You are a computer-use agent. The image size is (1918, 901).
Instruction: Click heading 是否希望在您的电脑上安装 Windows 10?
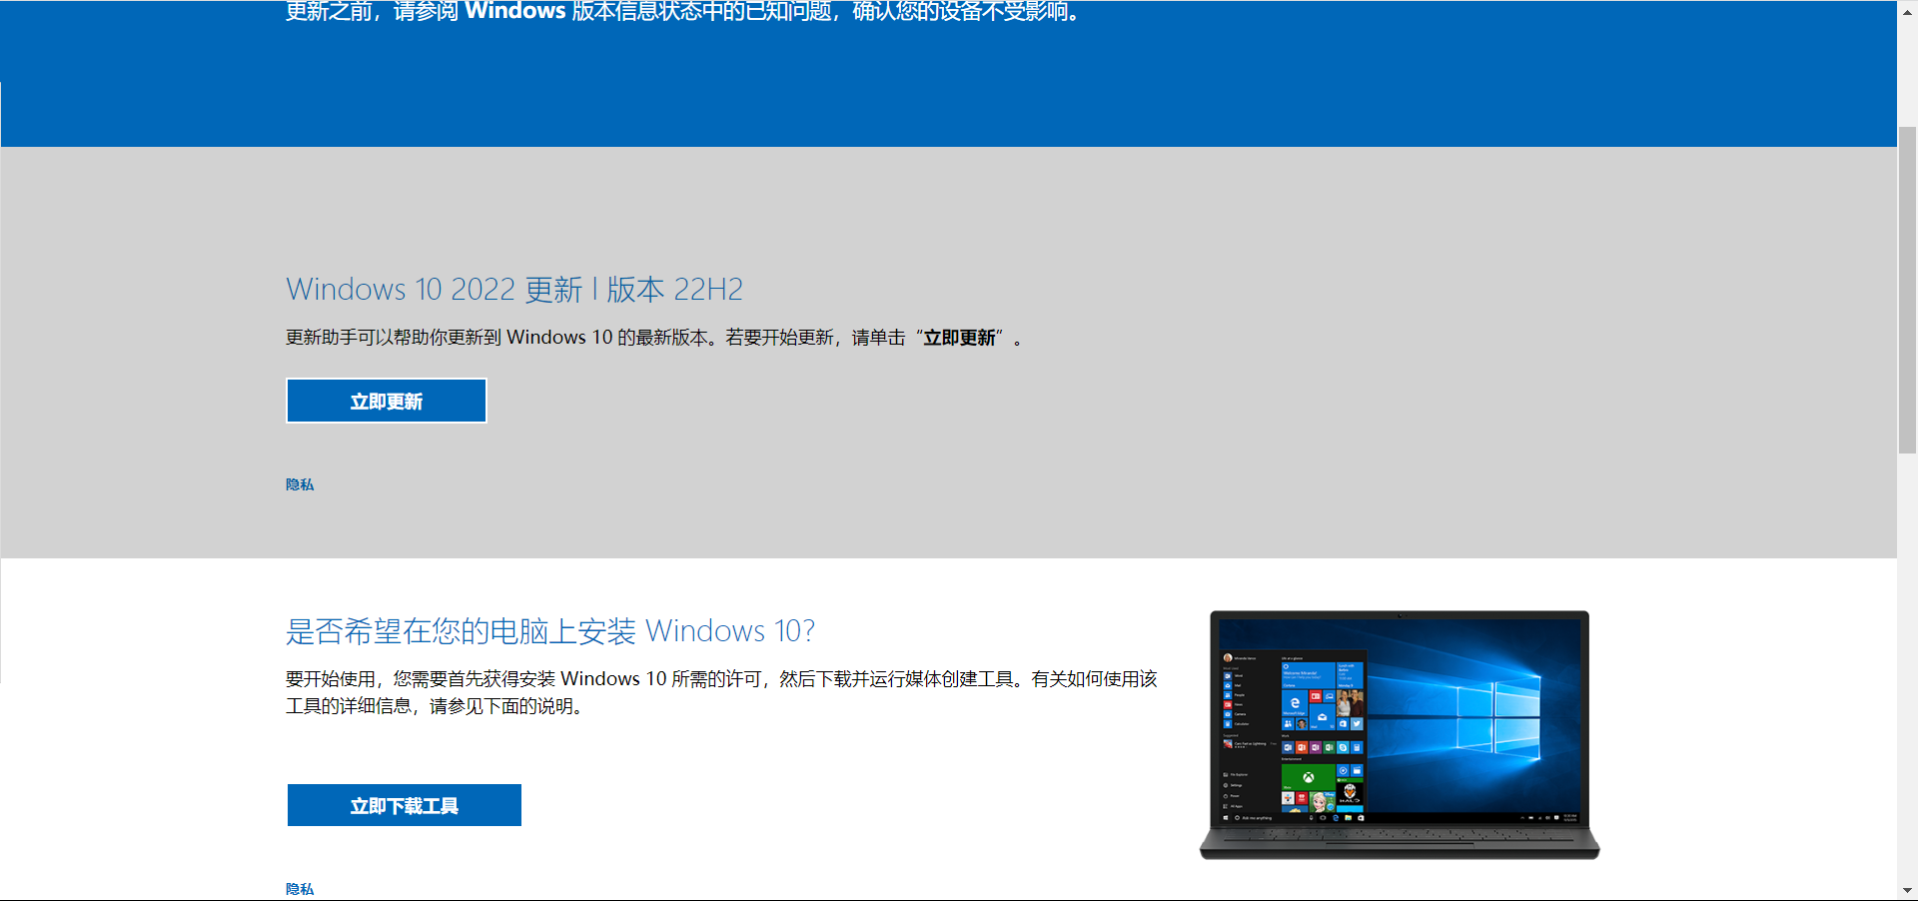point(550,631)
